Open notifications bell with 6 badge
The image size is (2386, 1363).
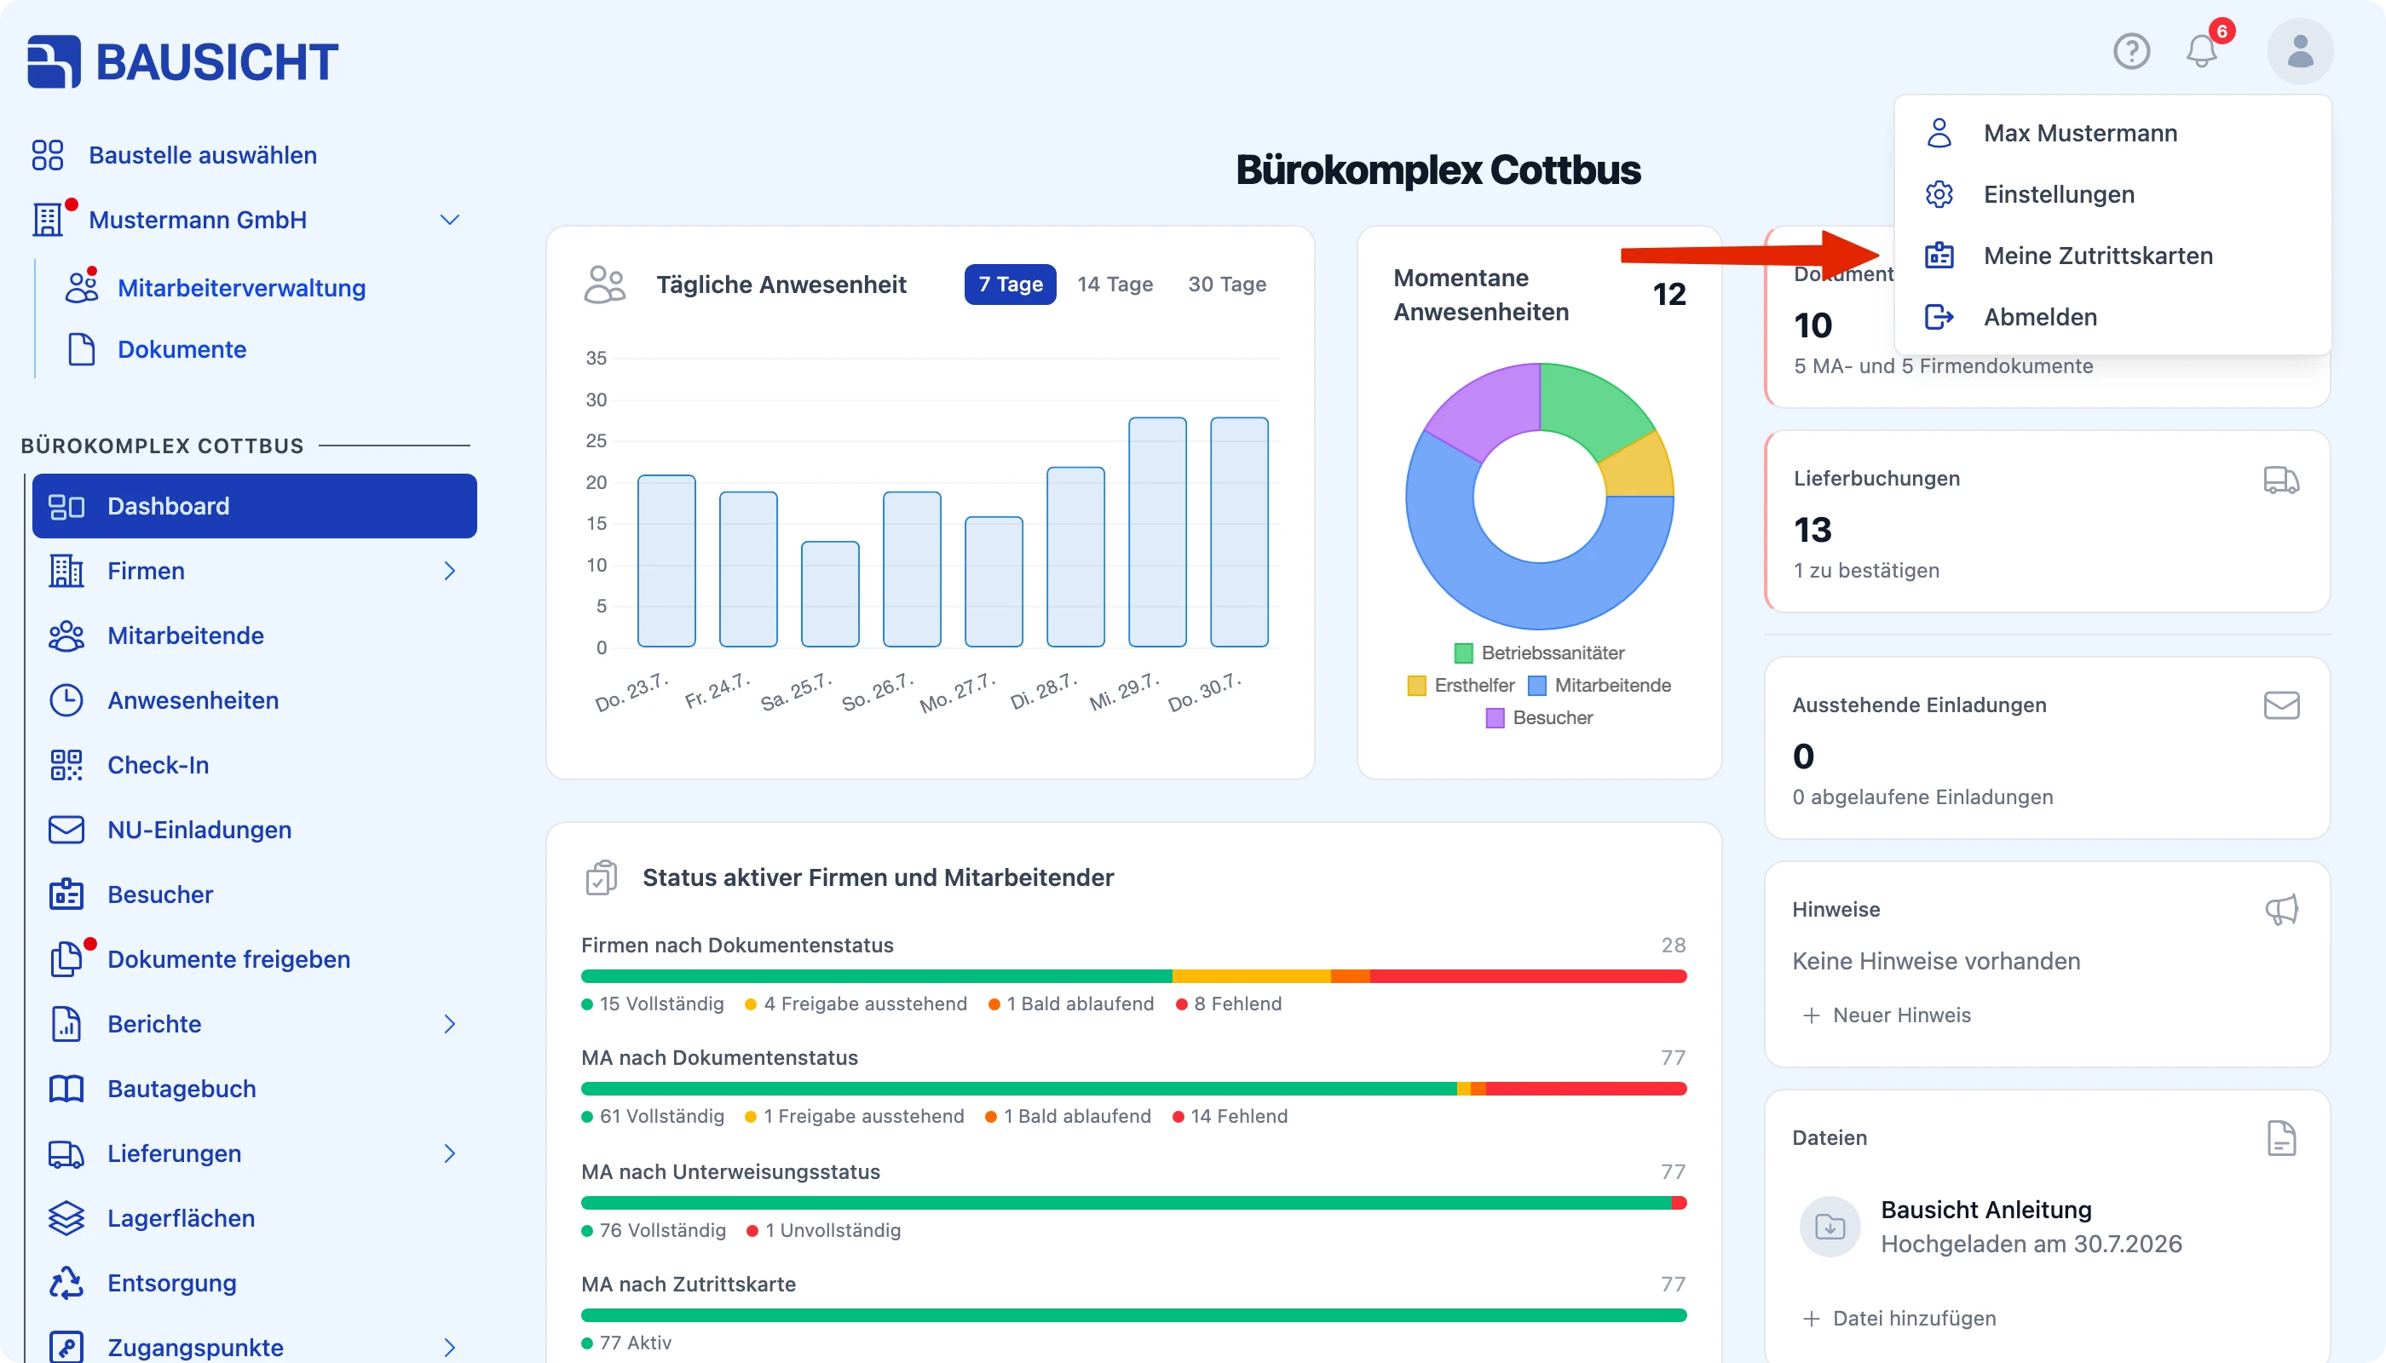point(2203,50)
